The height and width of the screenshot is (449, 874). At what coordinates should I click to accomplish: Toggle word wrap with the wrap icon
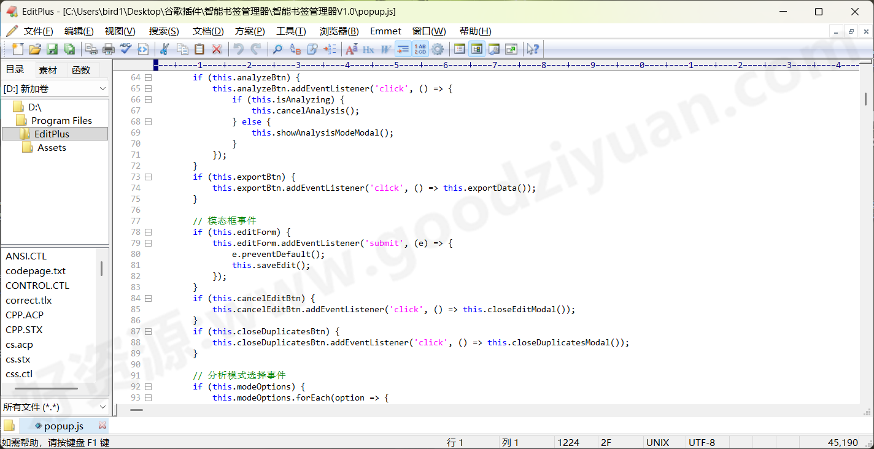[404, 49]
